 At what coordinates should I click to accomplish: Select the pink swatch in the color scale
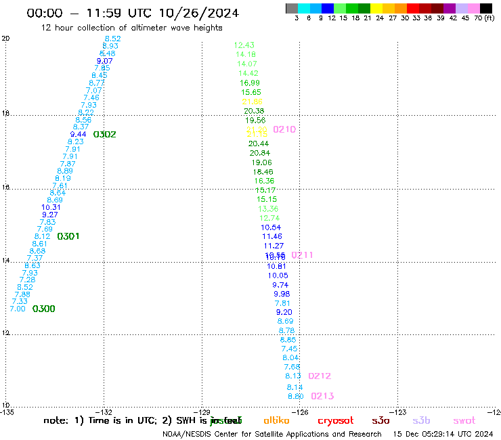pos(474,8)
